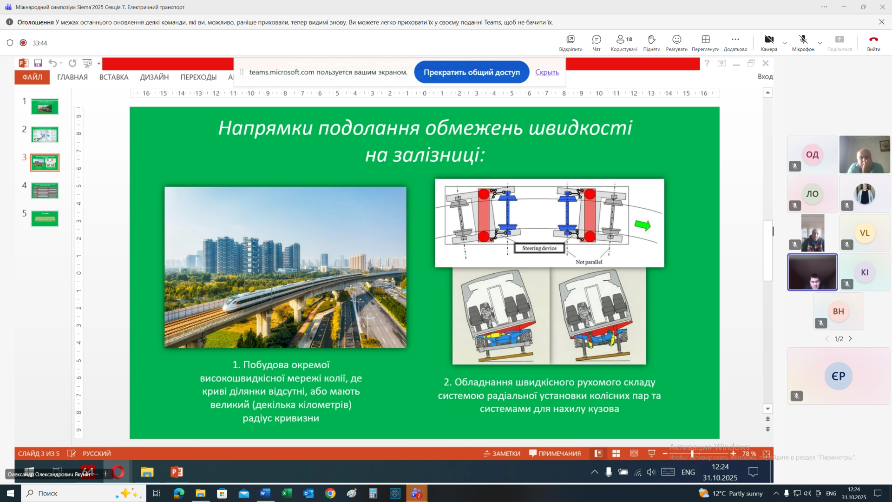The image size is (892, 502).
Task: Open the React (Реагувати) smiley icon
Action: (676, 40)
